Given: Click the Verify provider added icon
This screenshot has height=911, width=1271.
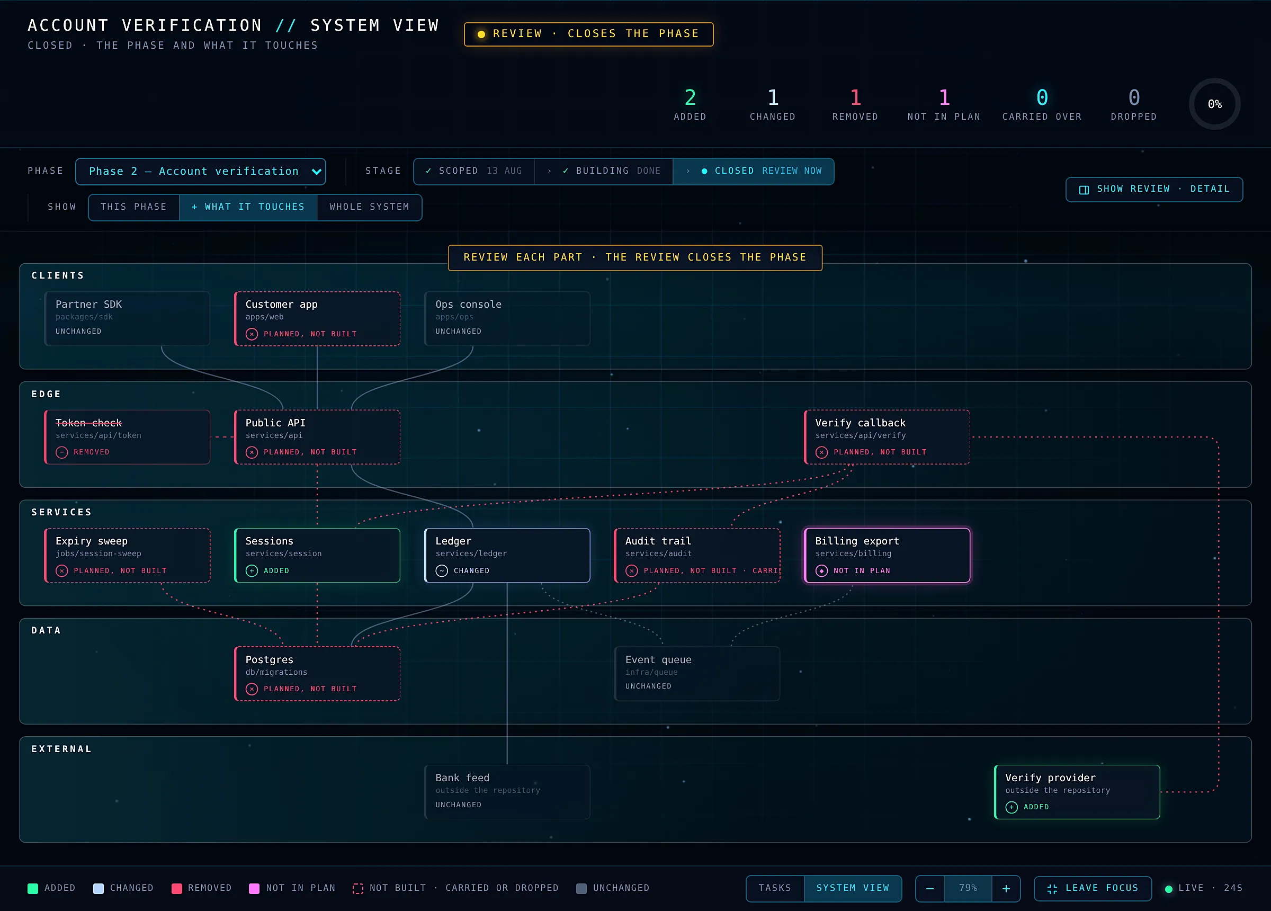Looking at the screenshot, I should click(x=1012, y=807).
